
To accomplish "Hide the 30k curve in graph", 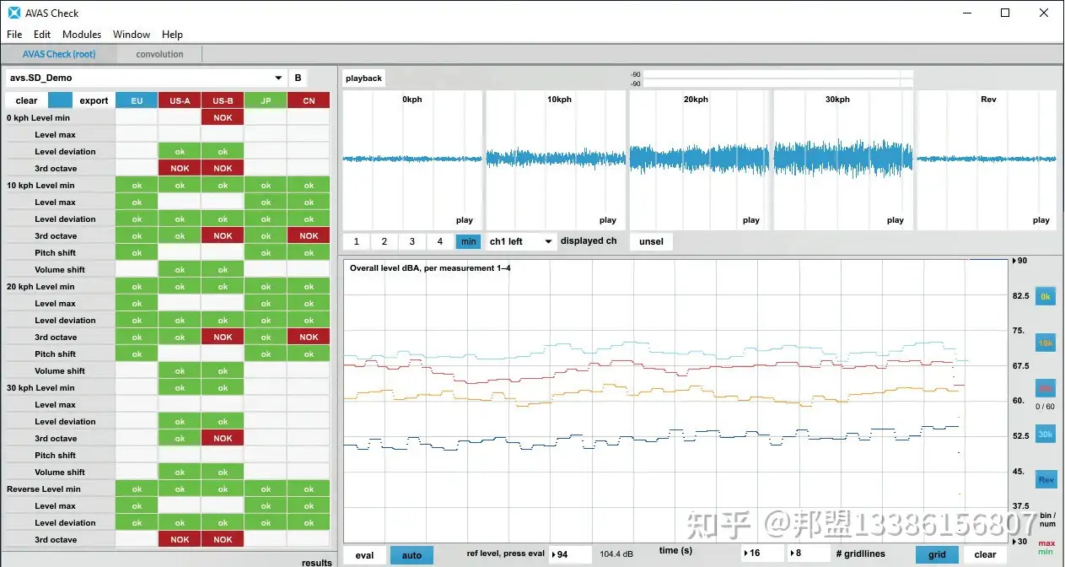I will tap(1046, 435).
